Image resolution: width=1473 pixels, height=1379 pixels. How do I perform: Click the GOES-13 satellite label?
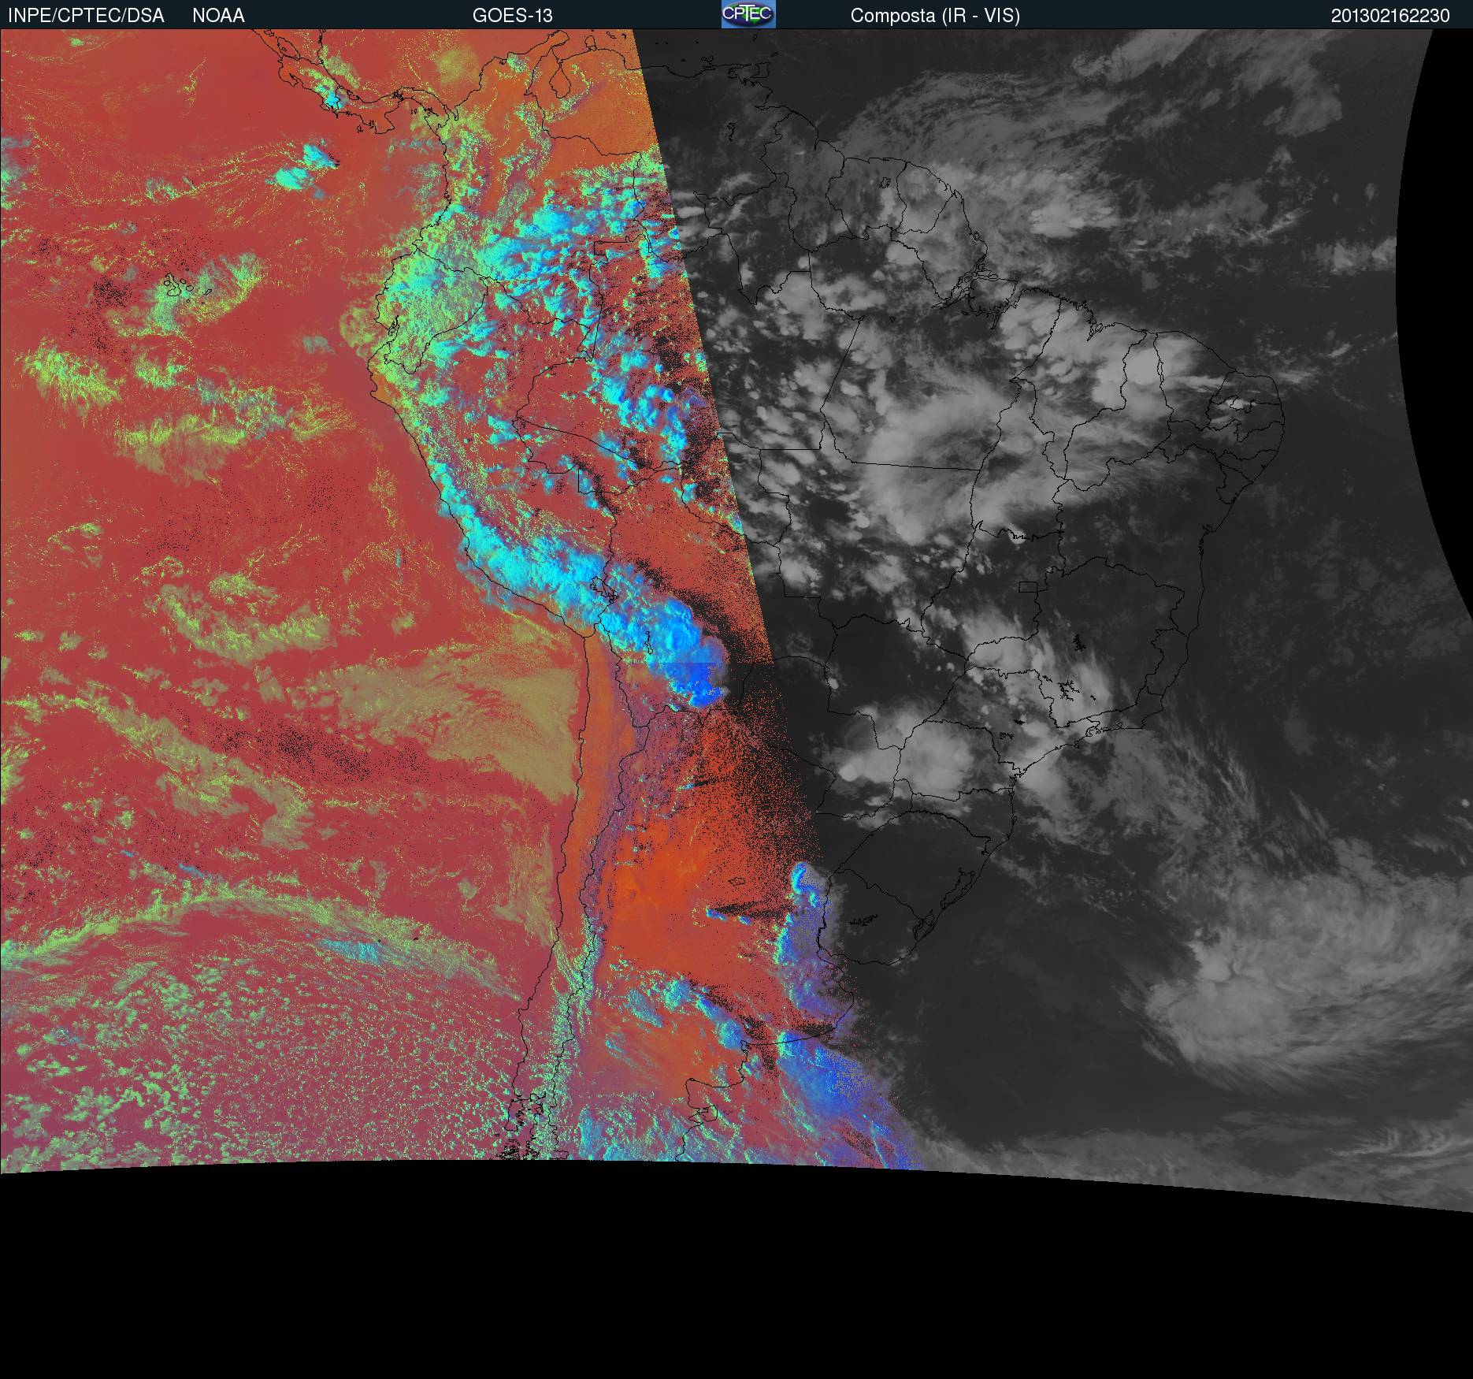pyautogui.click(x=512, y=16)
